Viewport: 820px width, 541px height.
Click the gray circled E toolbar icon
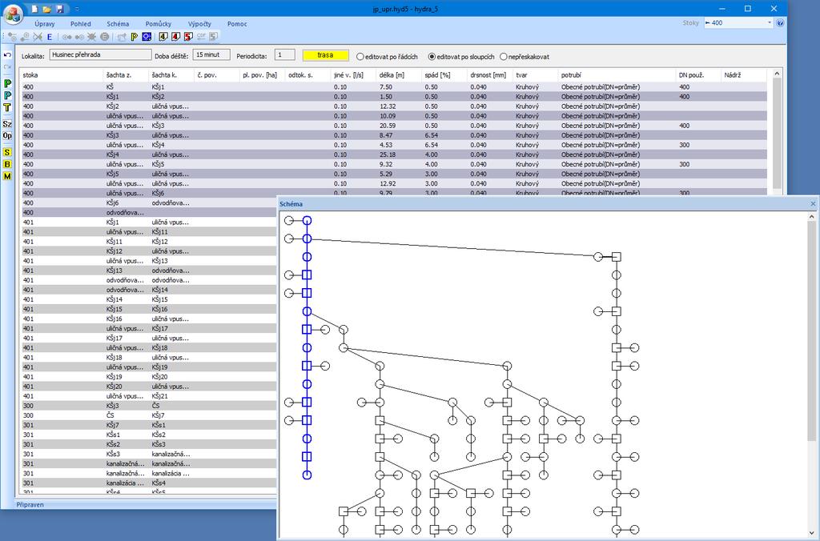[105, 37]
